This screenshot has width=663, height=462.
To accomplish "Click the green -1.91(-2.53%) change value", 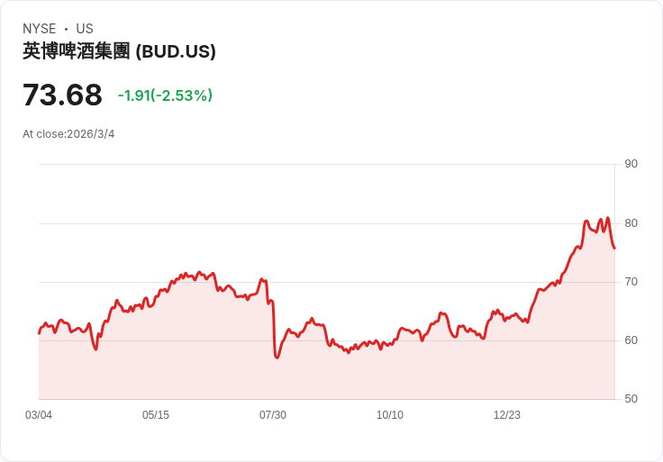I will [x=165, y=95].
